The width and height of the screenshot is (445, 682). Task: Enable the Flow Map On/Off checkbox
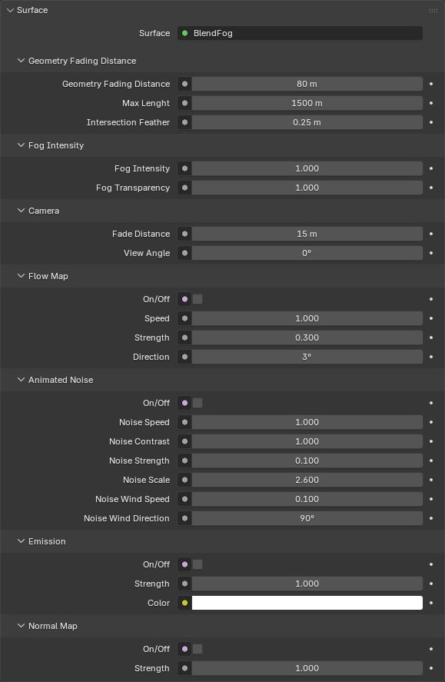[198, 299]
